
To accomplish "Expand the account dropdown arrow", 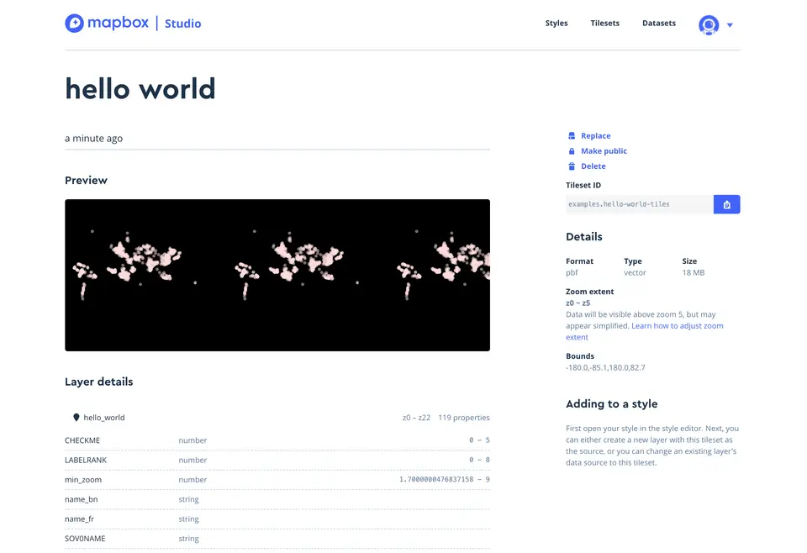I will click(730, 25).
